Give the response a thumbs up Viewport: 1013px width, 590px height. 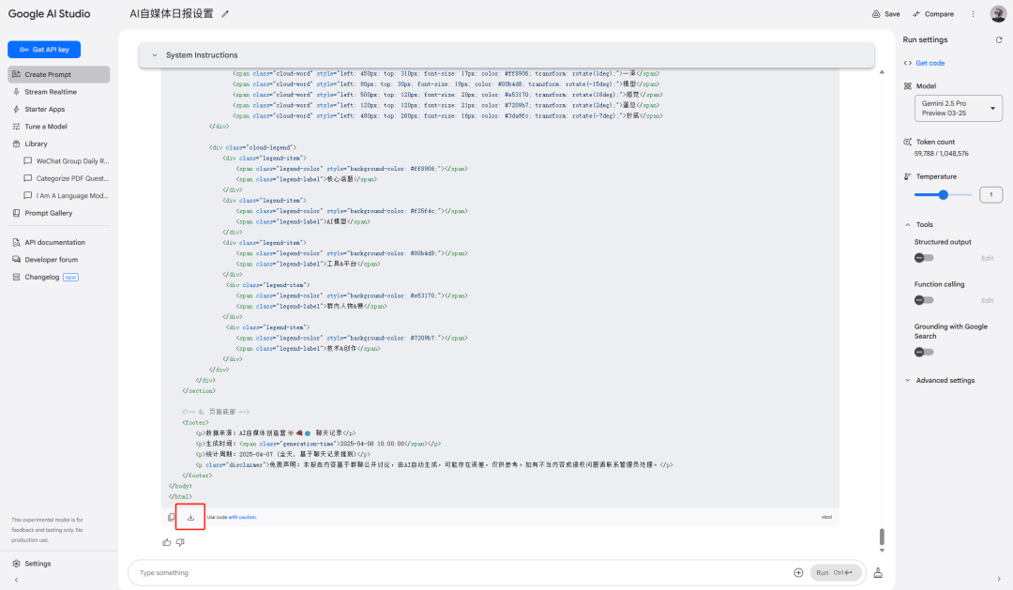[167, 542]
